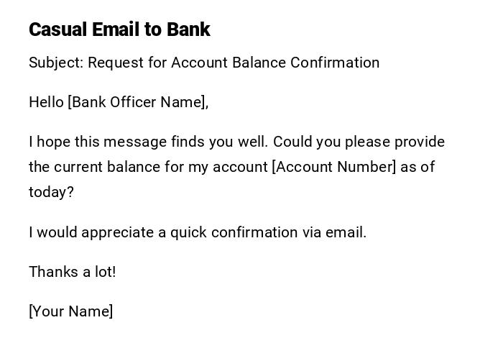The image size is (503, 356).
Task: Click the word "Bank" in the title
Action: pyautogui.click(x=188, y=29)
